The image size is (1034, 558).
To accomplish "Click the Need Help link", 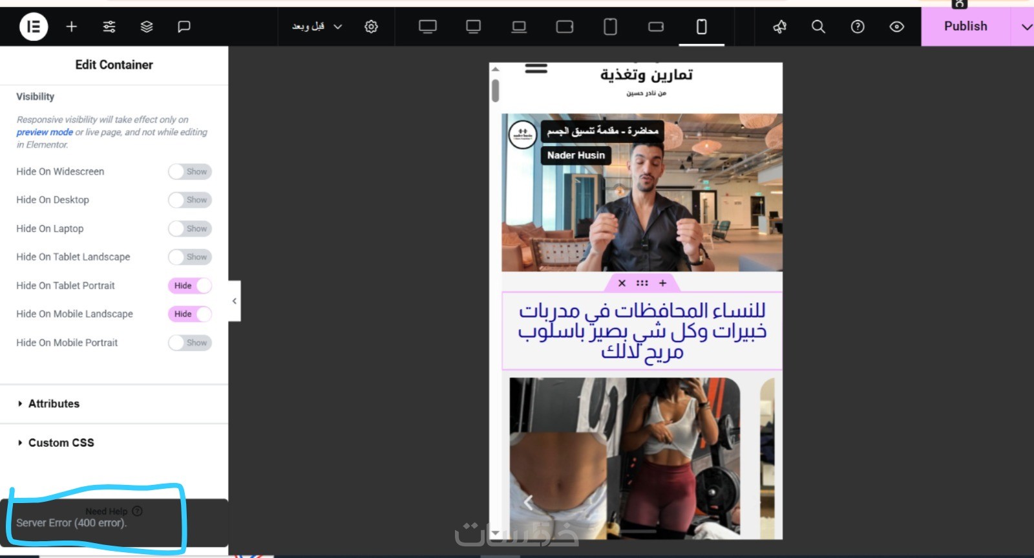I will (x=114, y=511).
